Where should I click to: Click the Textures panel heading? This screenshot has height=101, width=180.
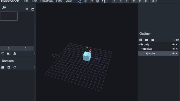[x=8, y=61]
